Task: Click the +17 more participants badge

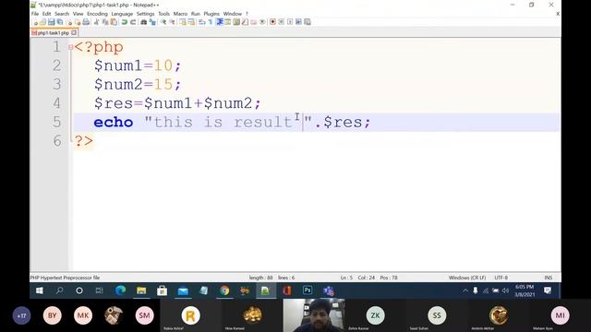Action: click(x=21, y=315)
